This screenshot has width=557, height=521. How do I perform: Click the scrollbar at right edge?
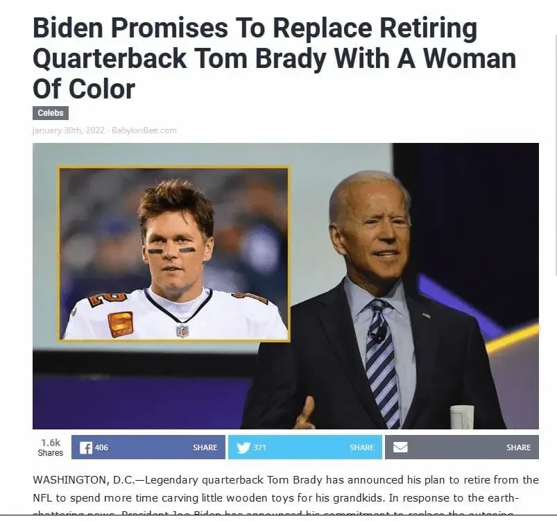(x=556, y=155)
